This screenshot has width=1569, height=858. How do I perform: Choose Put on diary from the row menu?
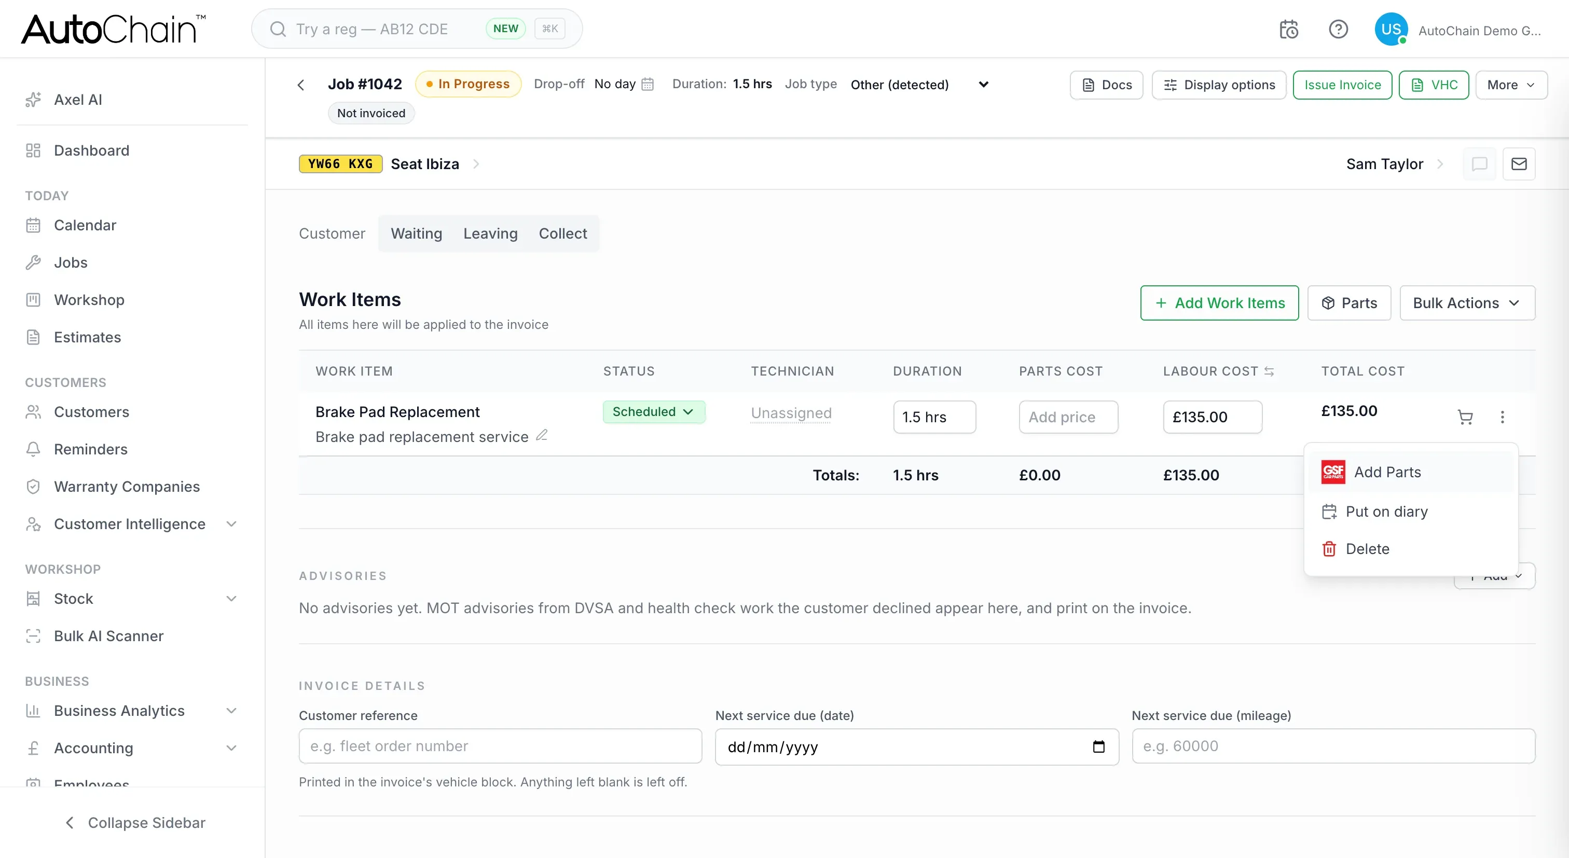(x=1411, y=511)
